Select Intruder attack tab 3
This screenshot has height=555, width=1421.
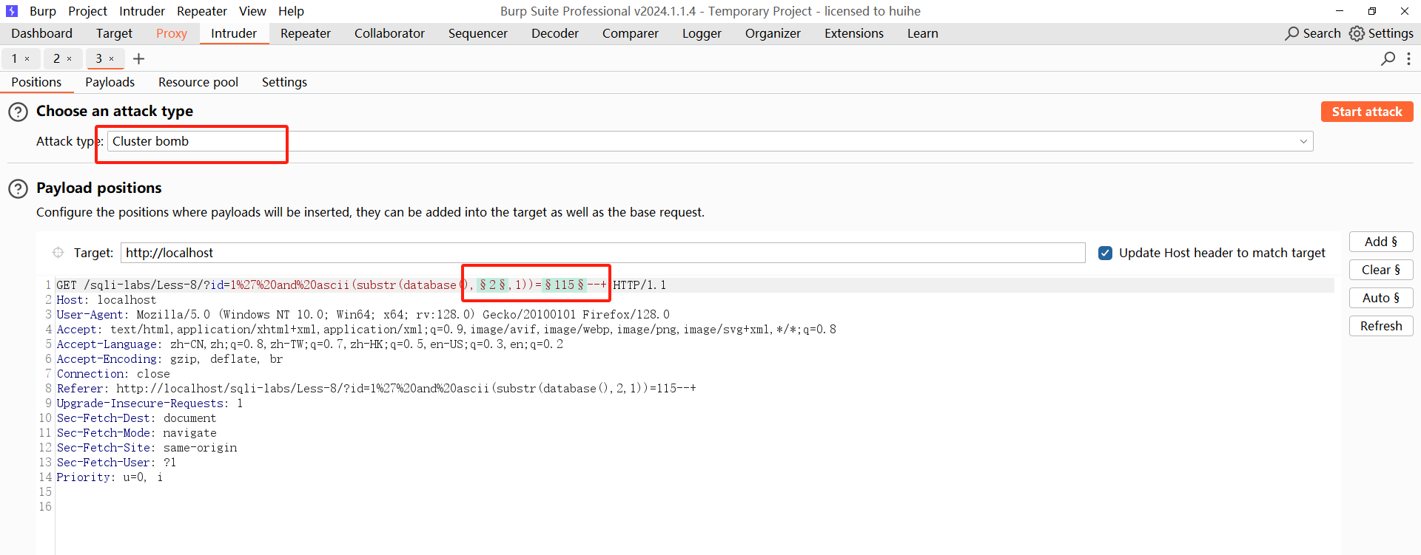[x=98, y=58]
